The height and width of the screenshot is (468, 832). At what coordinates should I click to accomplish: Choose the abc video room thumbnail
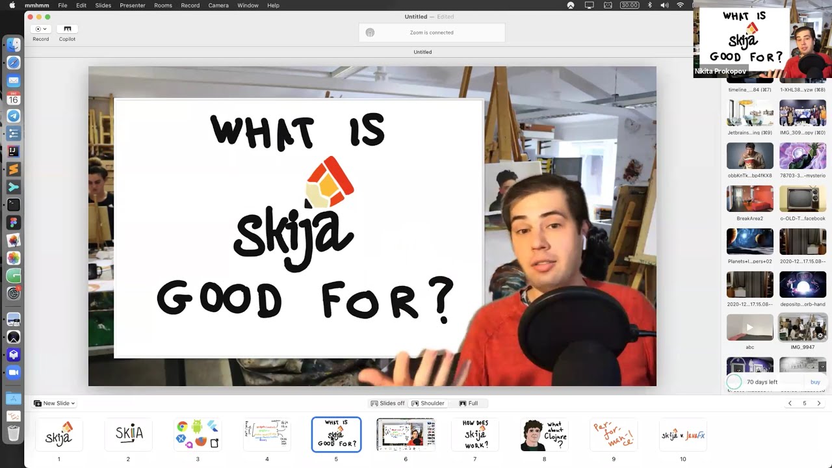(750, 328)
